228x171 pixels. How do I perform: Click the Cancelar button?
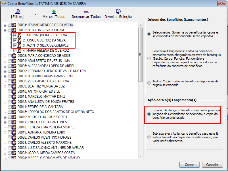212,165
